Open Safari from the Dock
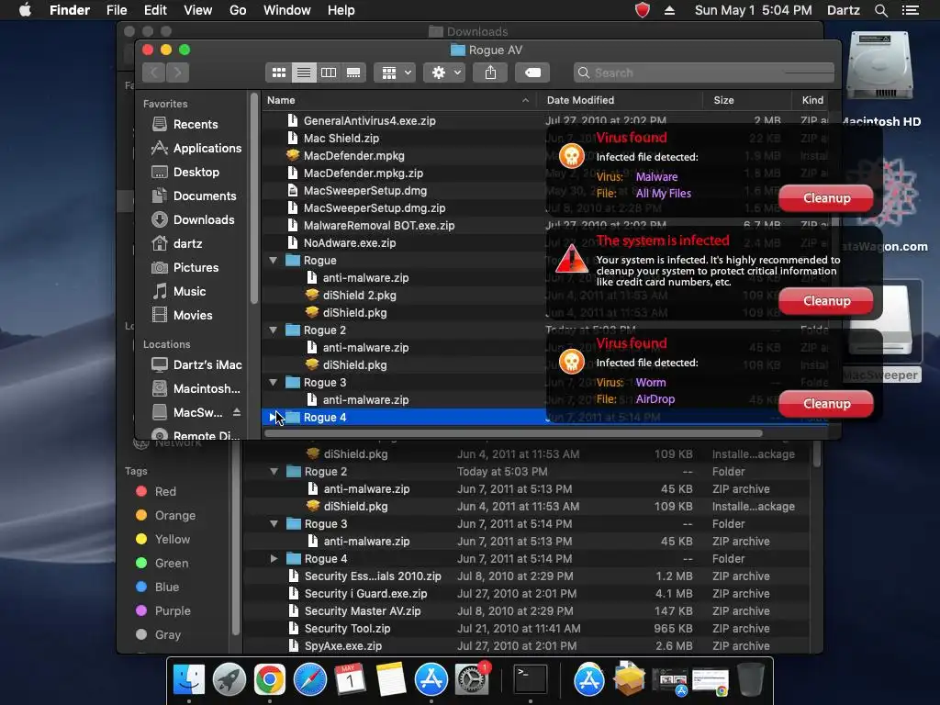 310,680
